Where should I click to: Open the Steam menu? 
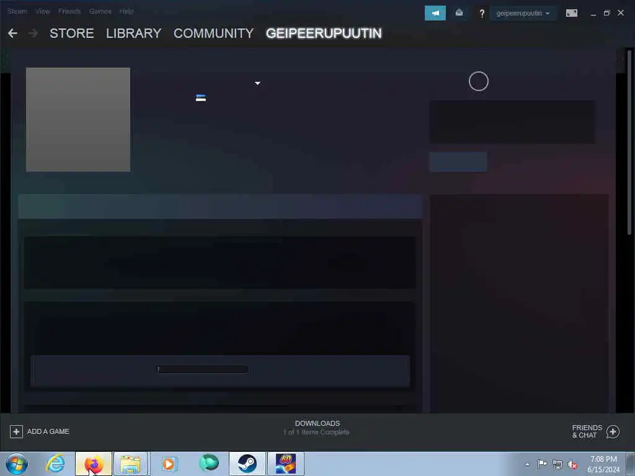[17, 11]
